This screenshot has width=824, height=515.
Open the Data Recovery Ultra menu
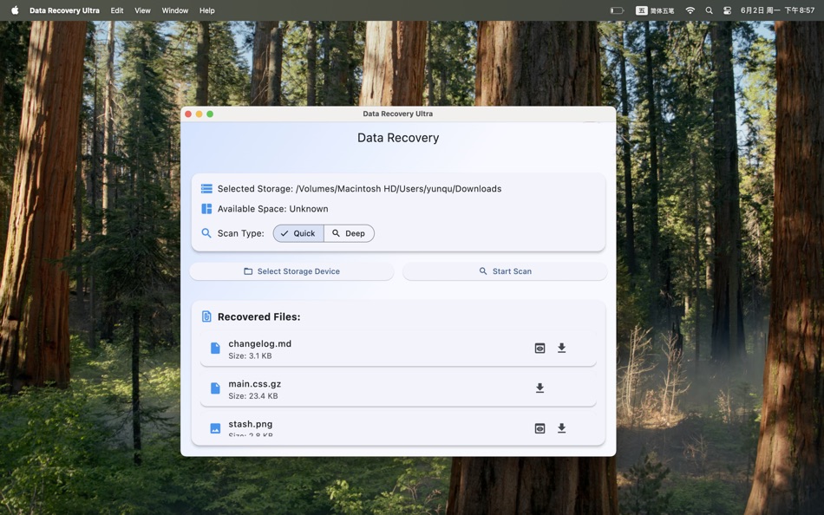(x=64, y=10)
